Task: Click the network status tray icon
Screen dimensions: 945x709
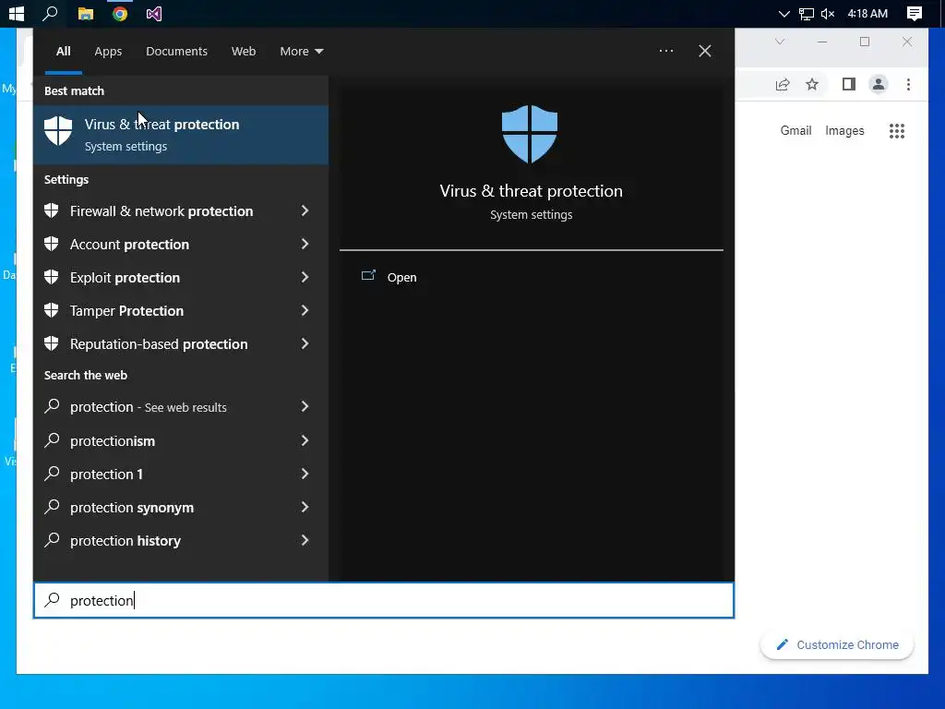Action: click(x=806, y=14)
